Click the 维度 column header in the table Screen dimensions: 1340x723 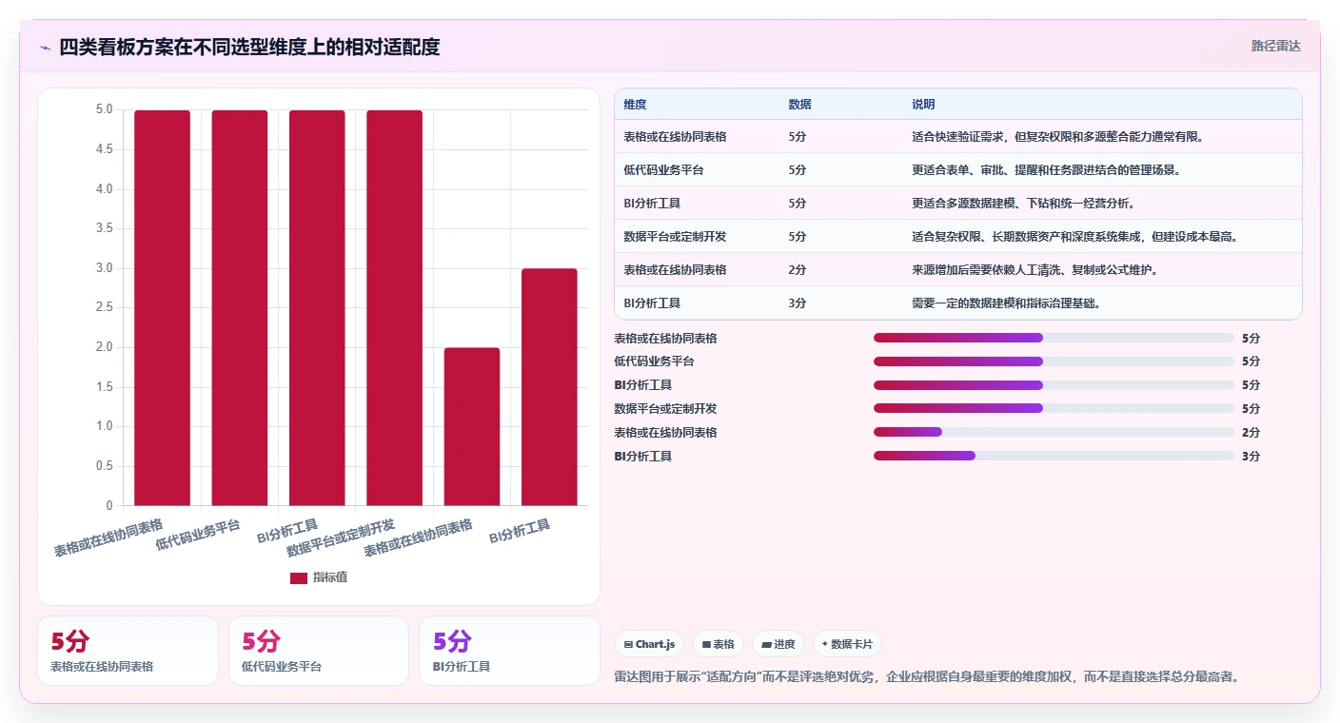(x=635, y=105)
